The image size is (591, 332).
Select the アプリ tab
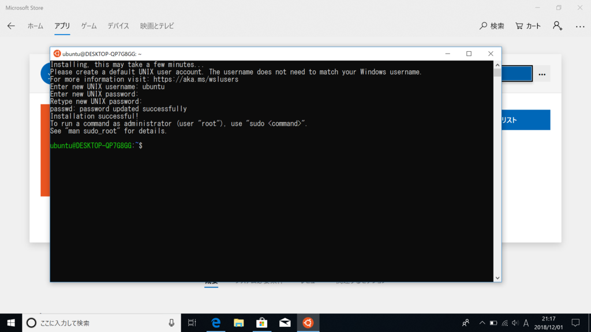[x=62, y=26]
